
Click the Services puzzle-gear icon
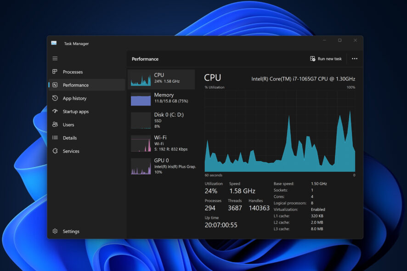point(55,151)
